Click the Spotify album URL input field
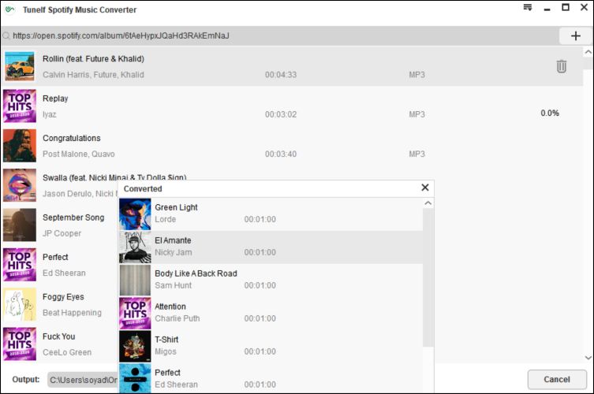 click(280, 36)
